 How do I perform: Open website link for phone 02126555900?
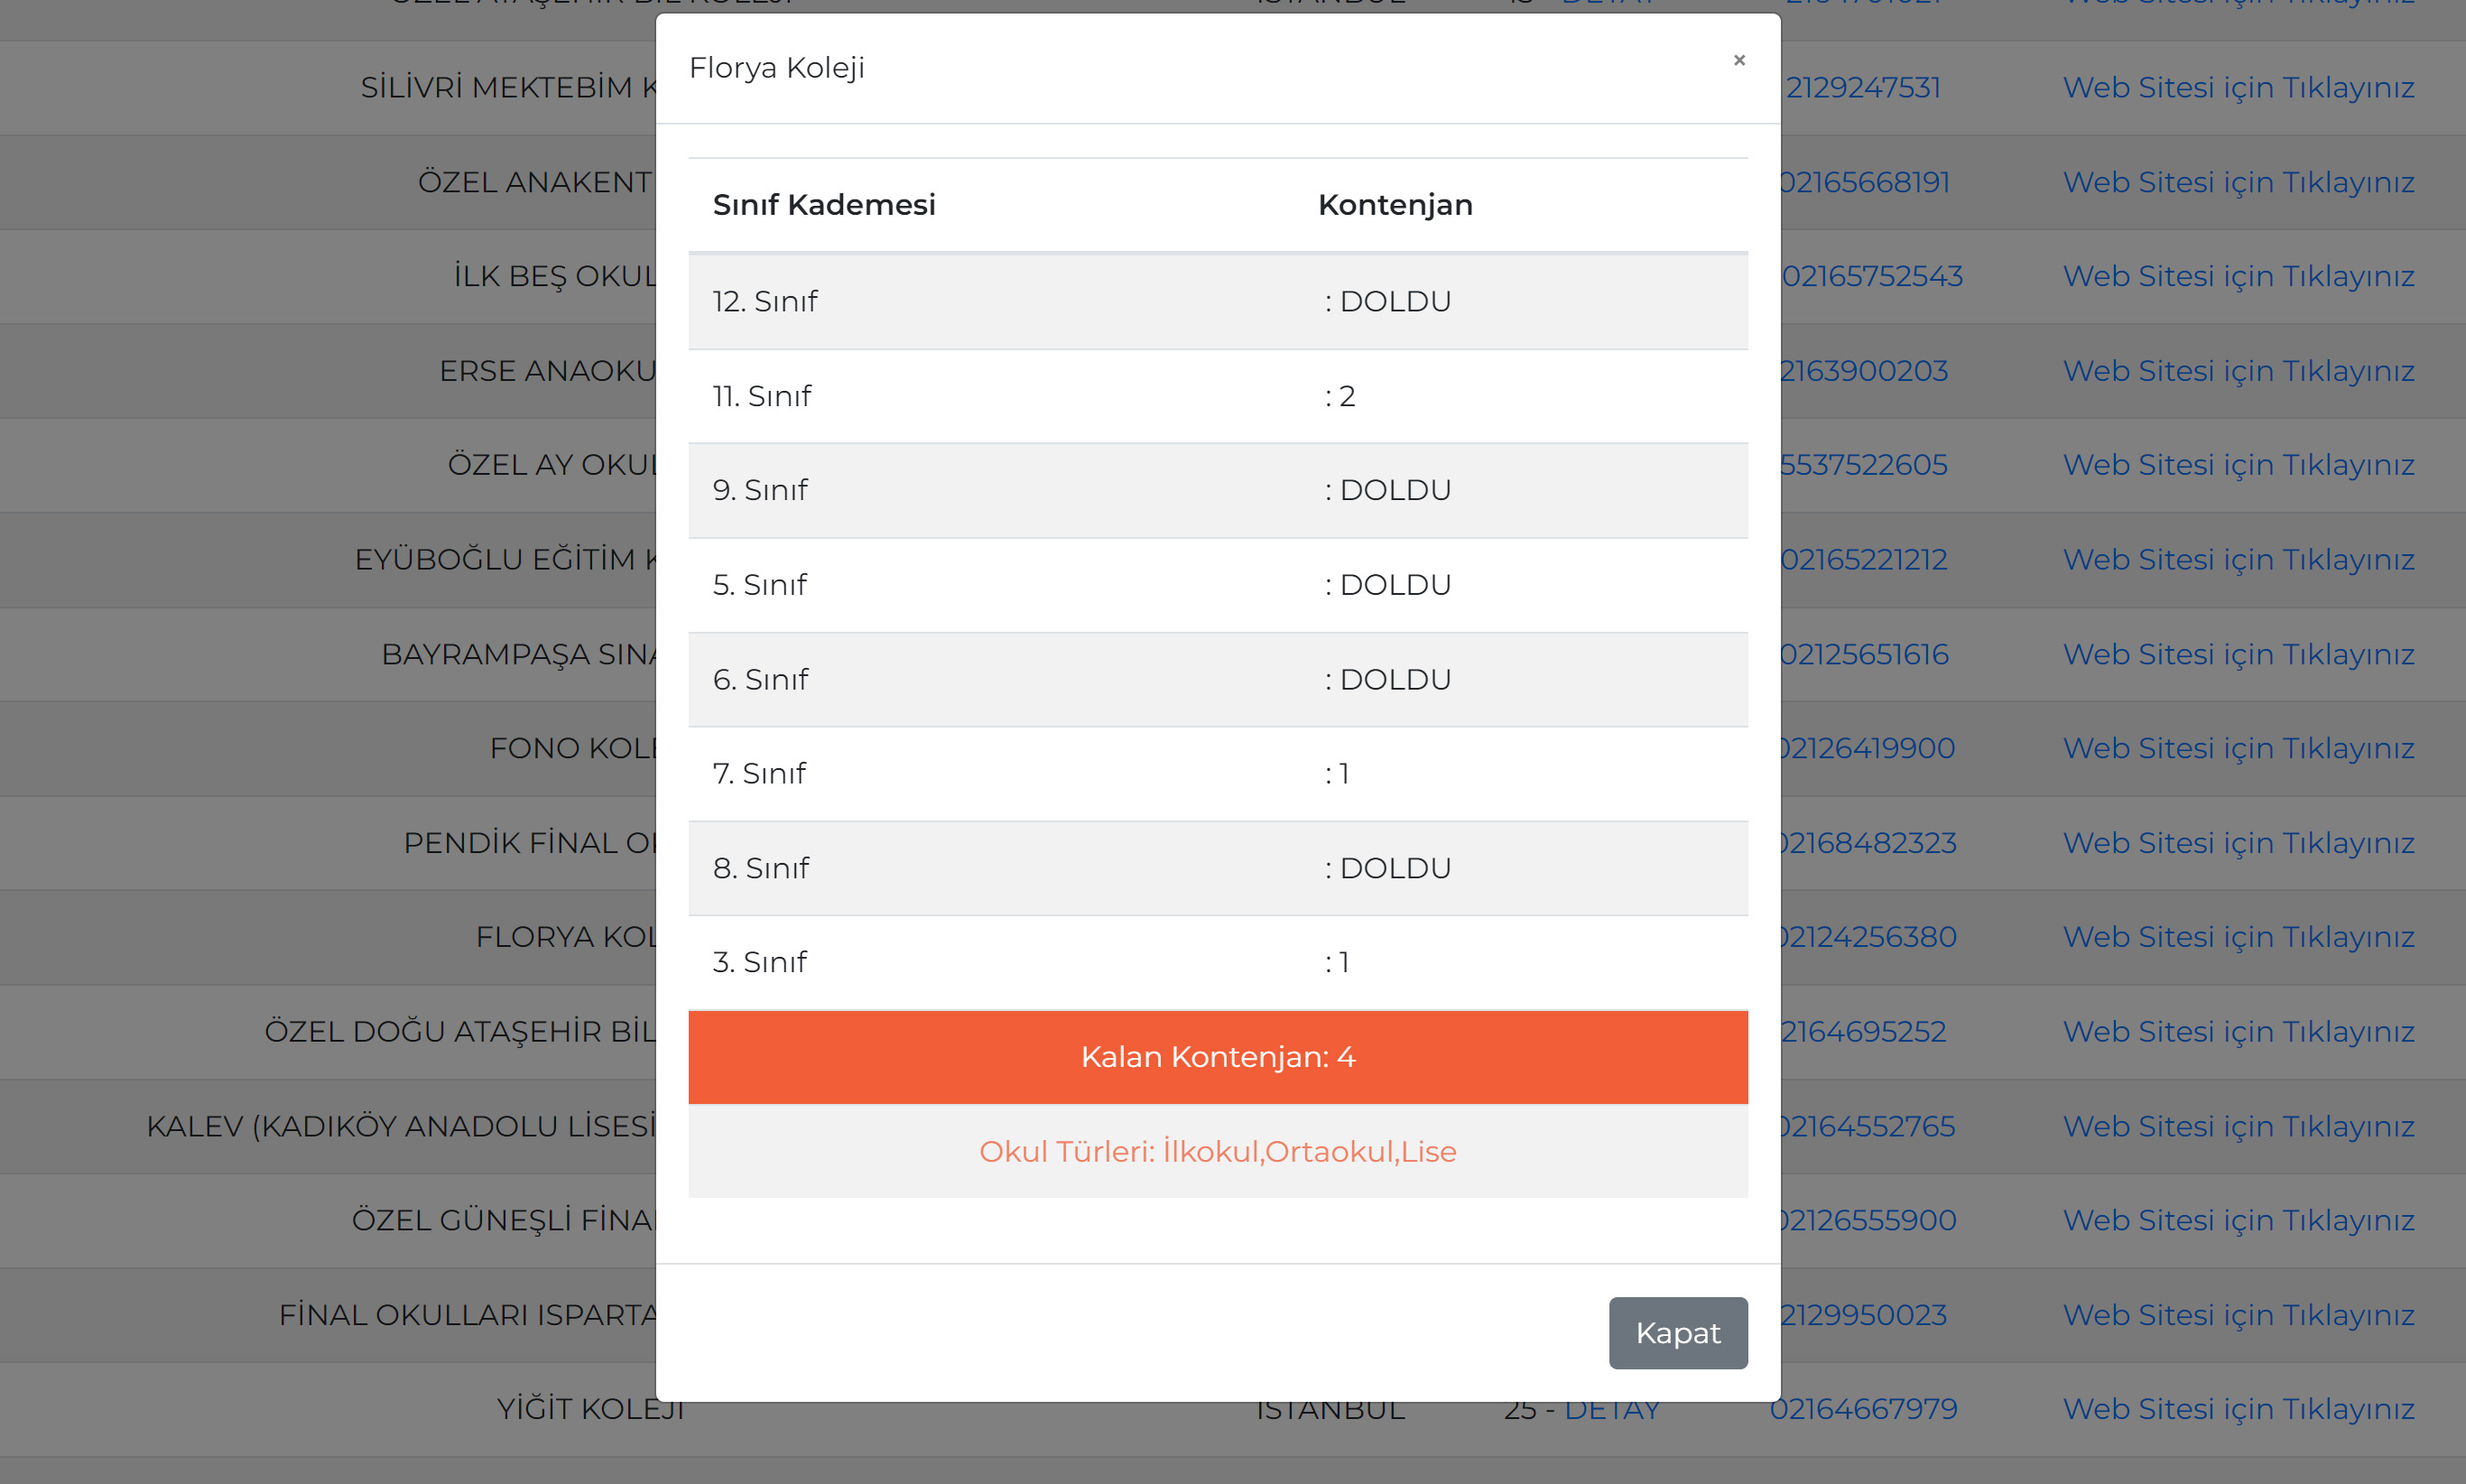pos(2238,1220)
